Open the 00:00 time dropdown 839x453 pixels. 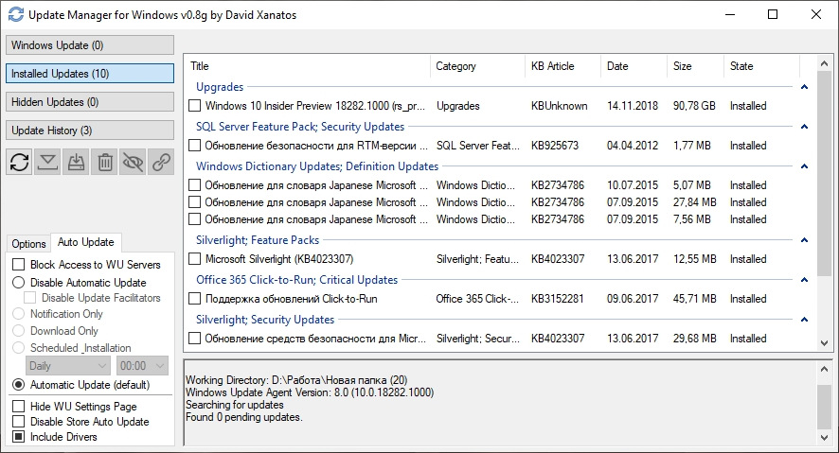click(x=142, y=366)
